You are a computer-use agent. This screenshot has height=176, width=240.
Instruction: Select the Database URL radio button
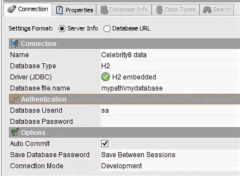pos(107,29)
